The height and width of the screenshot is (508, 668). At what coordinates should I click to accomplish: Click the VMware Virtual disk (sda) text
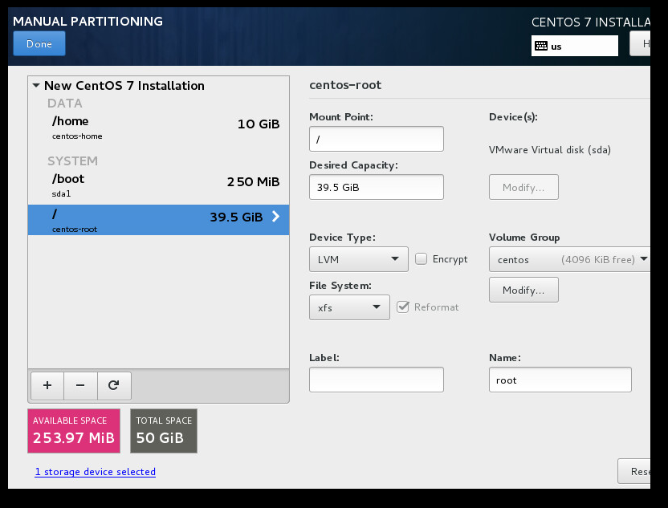[549, 150]
